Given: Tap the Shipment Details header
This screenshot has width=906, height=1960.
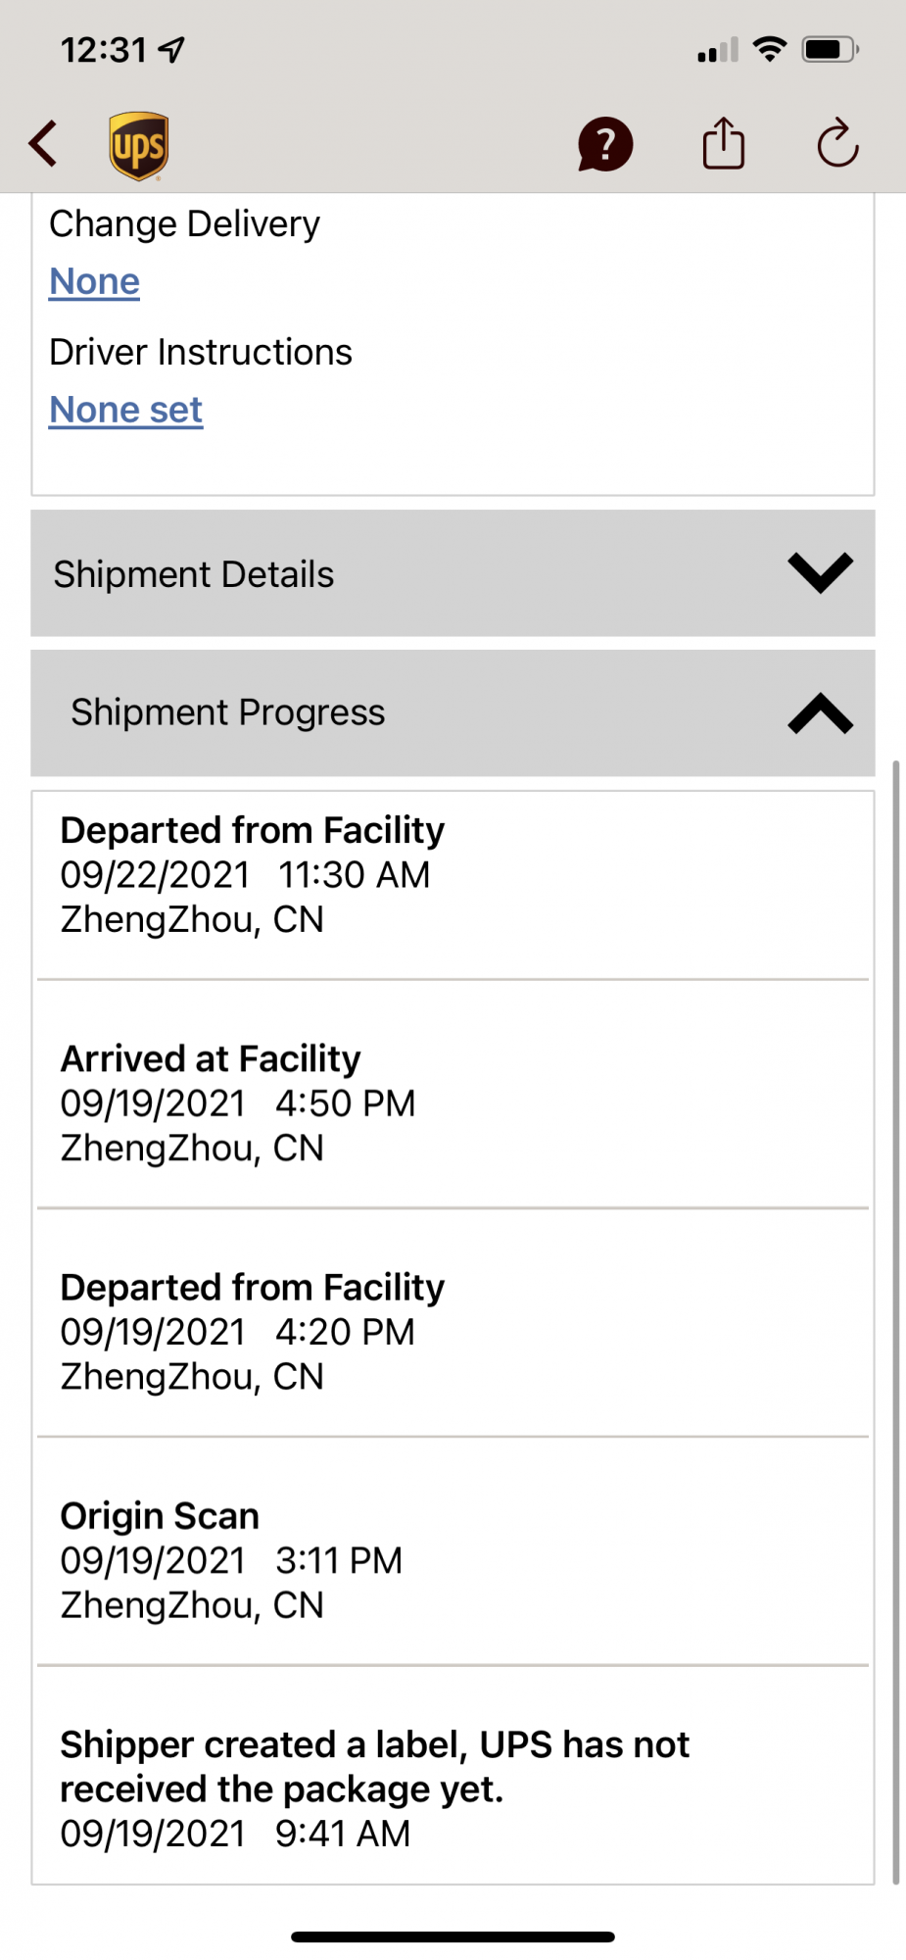Looking at the screenshot, I should point(453,573).
